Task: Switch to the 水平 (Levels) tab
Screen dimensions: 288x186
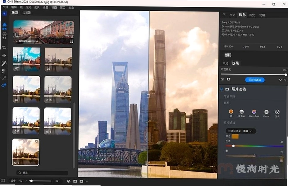Action: 232,15
